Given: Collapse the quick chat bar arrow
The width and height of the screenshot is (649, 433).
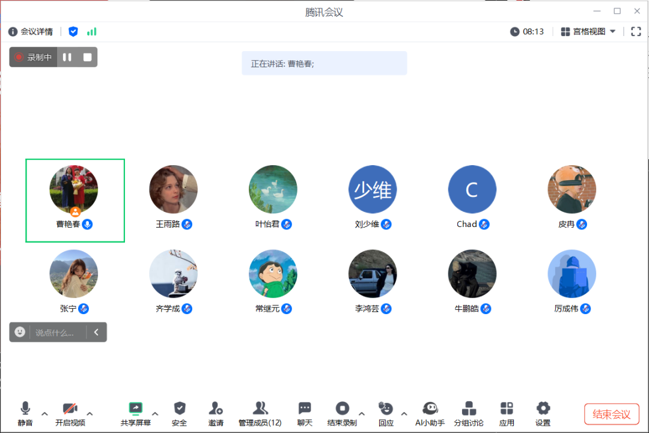Looking at the screenshot, I should coord(96,332).
